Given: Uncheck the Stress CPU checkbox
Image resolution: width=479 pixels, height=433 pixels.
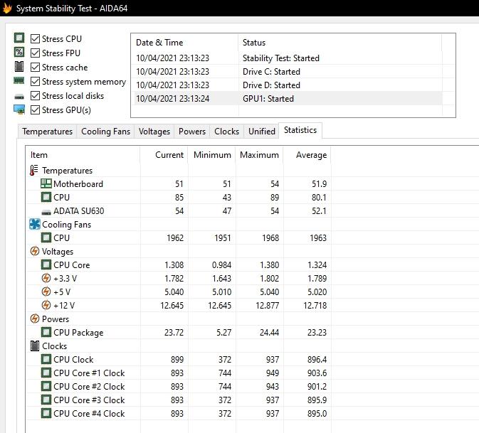Looking at the screenshot, I should click(35, 39).
